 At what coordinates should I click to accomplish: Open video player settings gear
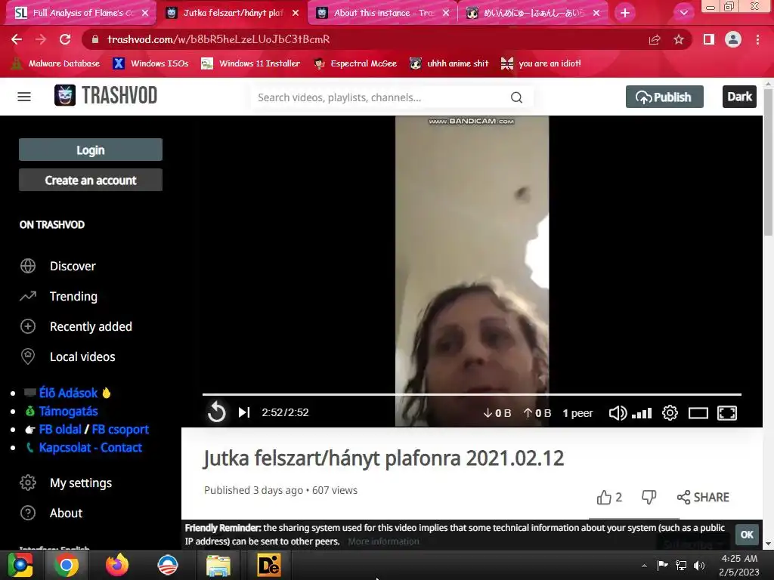[670, 413]
